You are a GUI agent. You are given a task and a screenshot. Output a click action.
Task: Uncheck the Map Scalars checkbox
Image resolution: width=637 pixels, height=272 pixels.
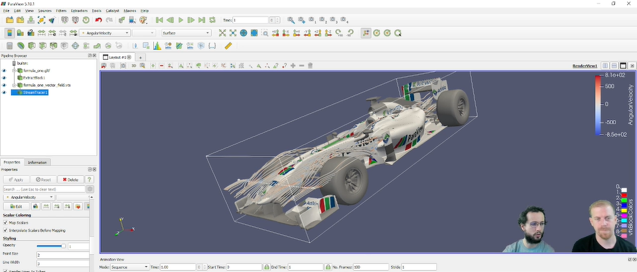[x=6, y=222]
